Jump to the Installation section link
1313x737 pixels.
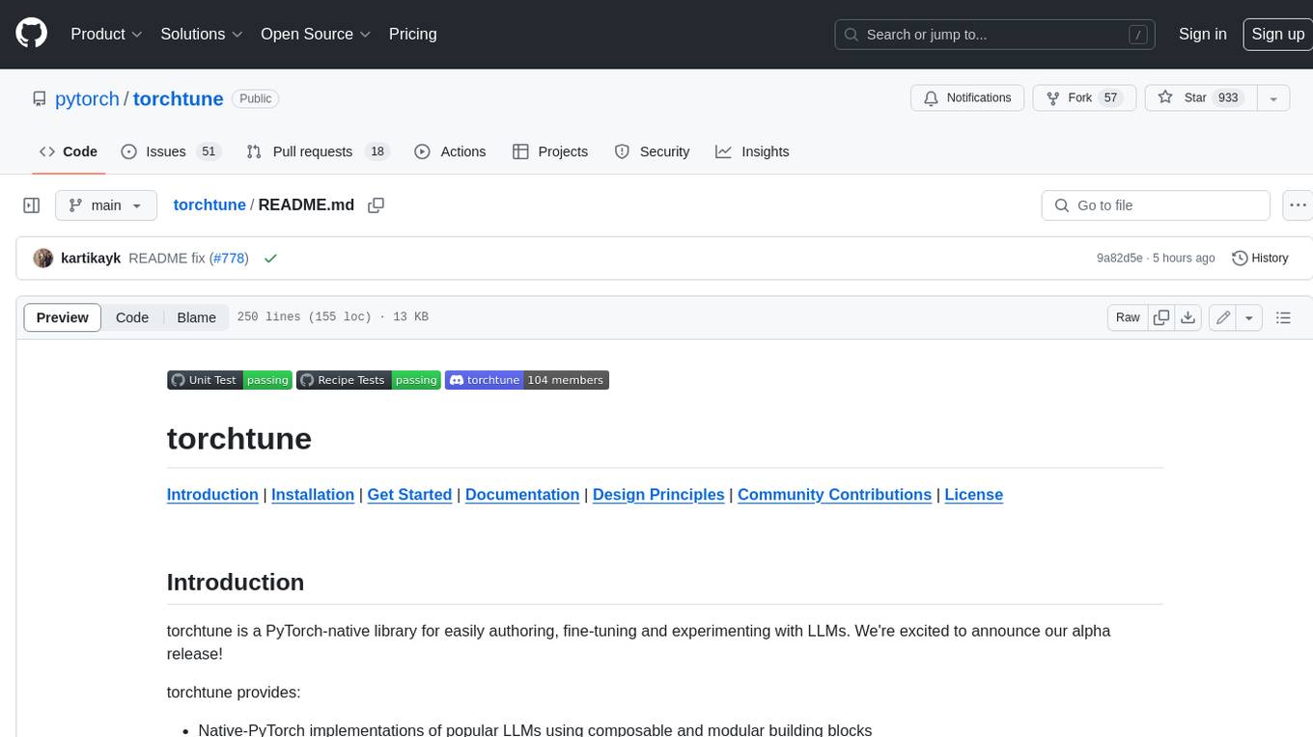(313, 495)
